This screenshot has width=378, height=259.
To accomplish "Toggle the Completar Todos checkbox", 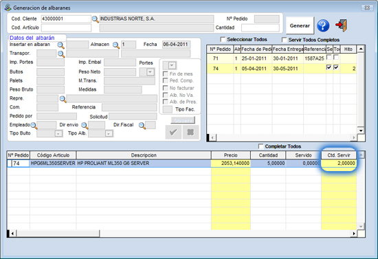I will [x=260, y=146].
